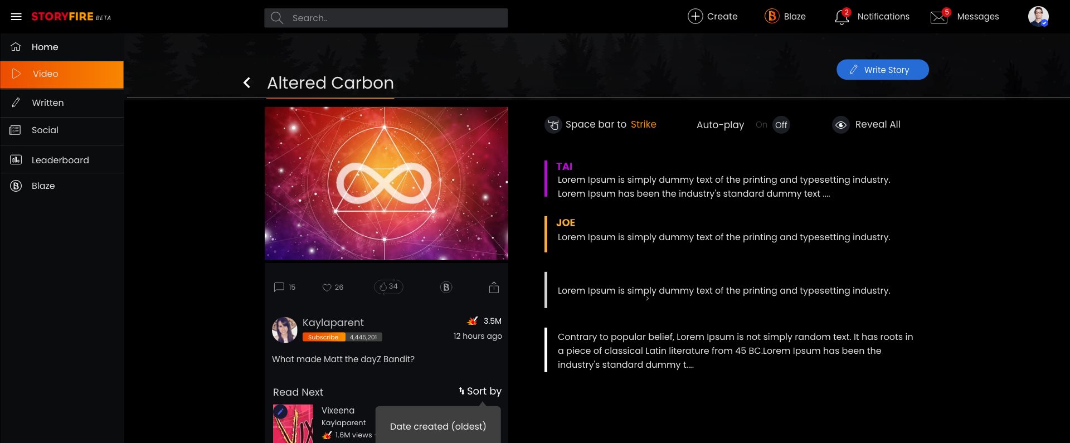This screenshot has height=443, width=1070.
Task: Choose Date created (oldest) option
Action: tap(438, 426)
